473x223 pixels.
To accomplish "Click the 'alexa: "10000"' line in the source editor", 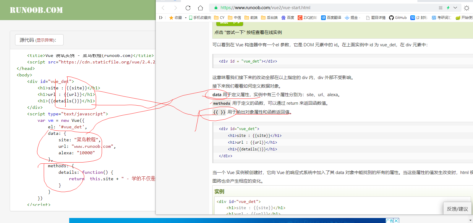I will point(77,153).
